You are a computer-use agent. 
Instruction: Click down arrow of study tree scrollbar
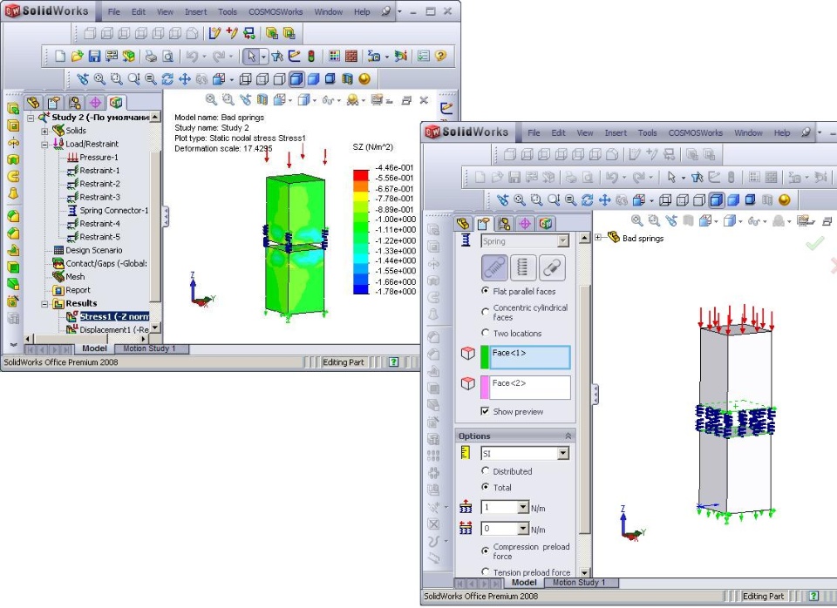[155, 328]
